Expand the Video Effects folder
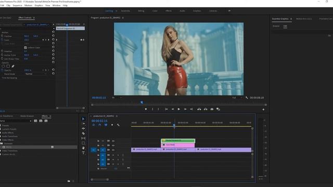 [x=8, y=140]
